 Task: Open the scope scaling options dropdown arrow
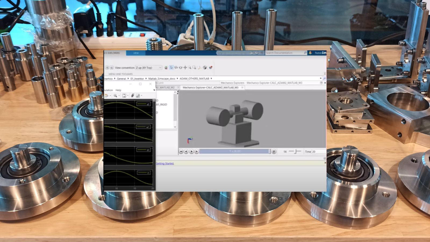click(128, 95)
